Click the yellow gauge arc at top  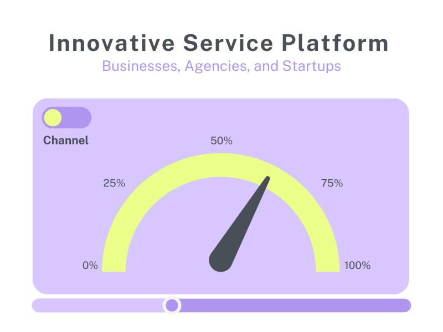221,165
